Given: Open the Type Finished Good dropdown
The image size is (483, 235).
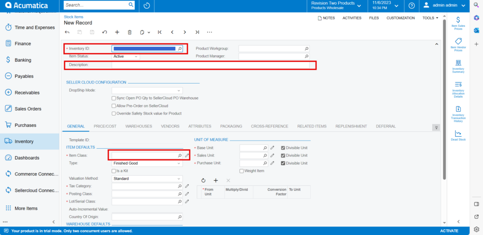Looking at the screenshot, I should pos(147,163).
